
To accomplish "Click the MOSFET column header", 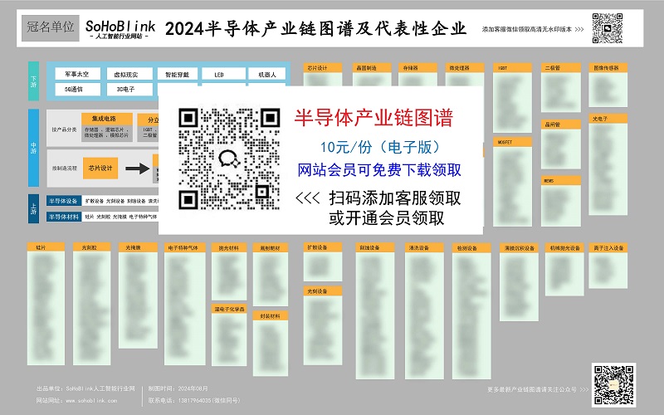I will point(512,142).
